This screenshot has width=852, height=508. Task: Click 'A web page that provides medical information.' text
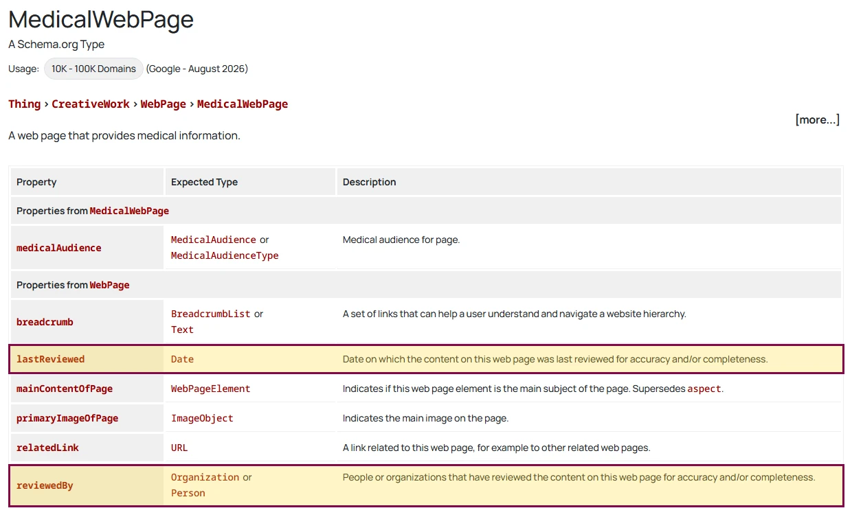pos(124,136)
